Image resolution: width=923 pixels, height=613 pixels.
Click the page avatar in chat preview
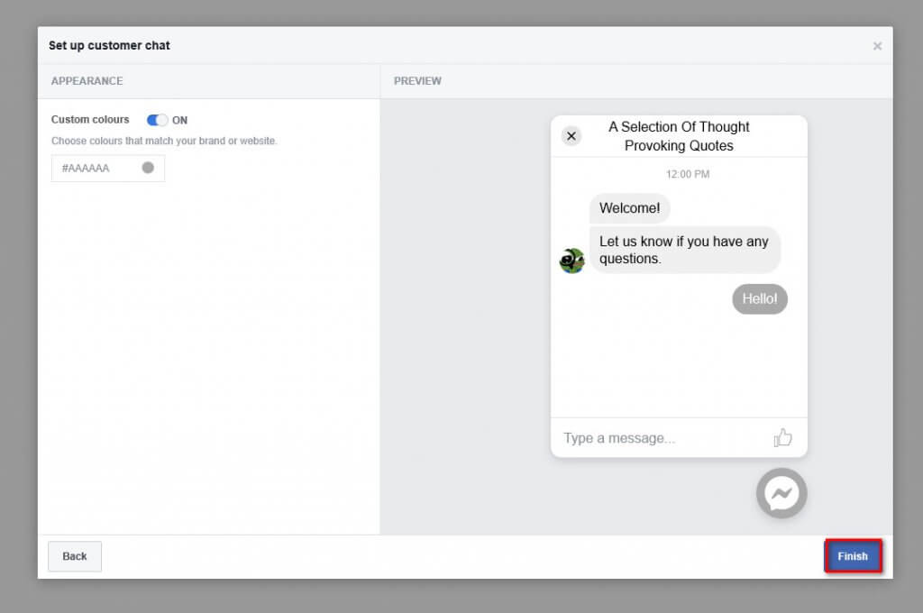(x=571, y=261)
